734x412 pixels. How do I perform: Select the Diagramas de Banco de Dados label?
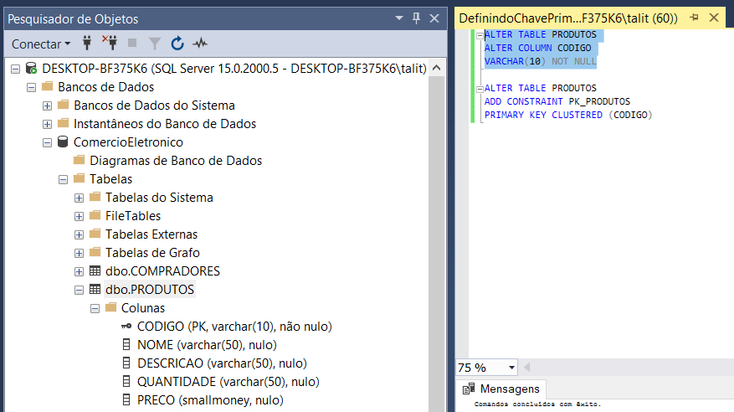click(176, 160)
